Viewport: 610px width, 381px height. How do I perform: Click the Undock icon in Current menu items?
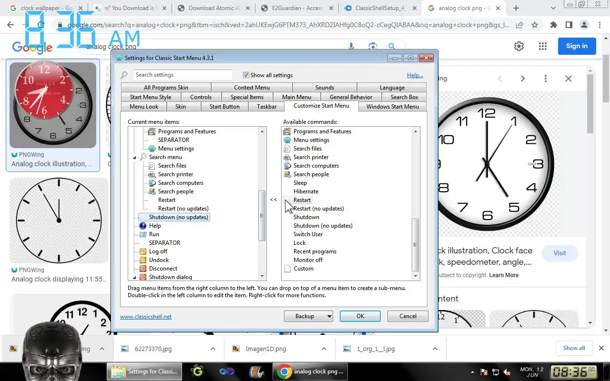(x=142, y=260)
